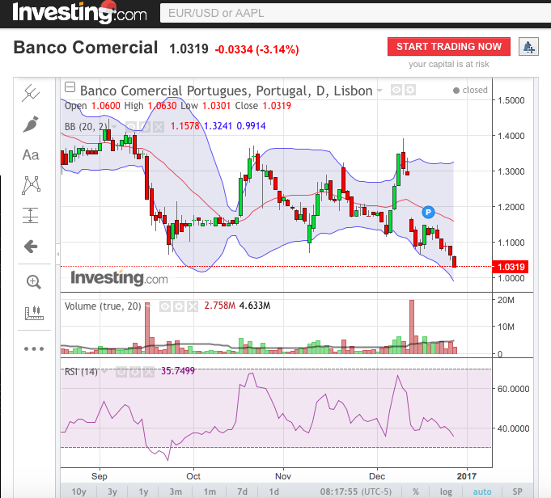
Task: Remove the BB indicator with X
Action: tap(159, 126)
